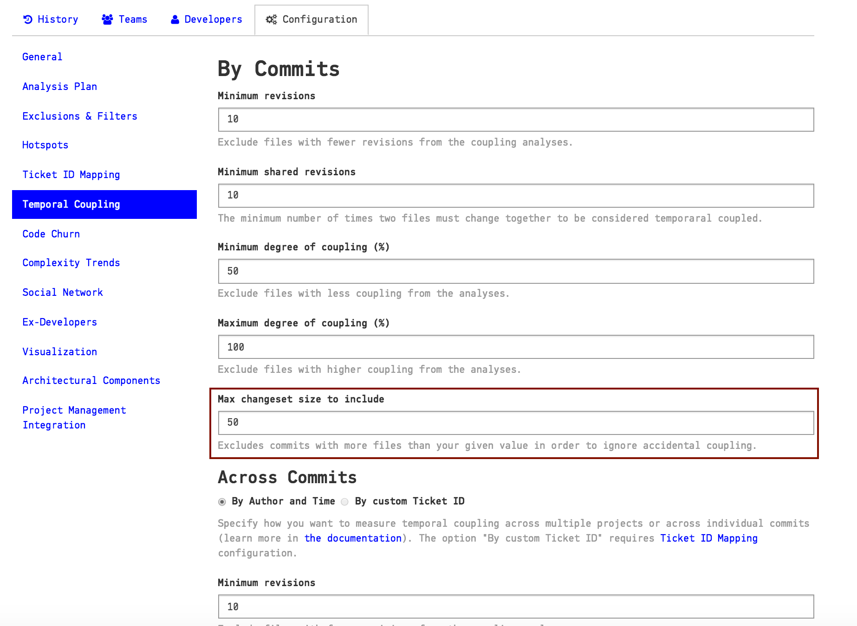Screen dimensions: 857x626
Task: Open Complexity Trends
Action: click(71, 262)
